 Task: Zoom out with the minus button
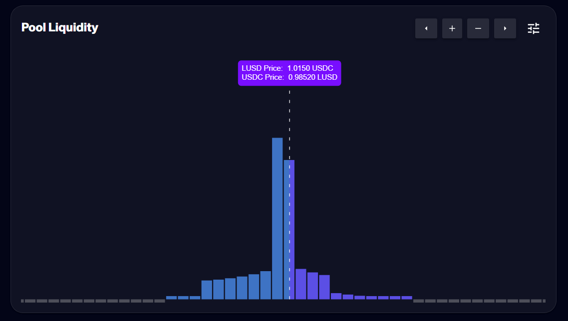(478, 28)
